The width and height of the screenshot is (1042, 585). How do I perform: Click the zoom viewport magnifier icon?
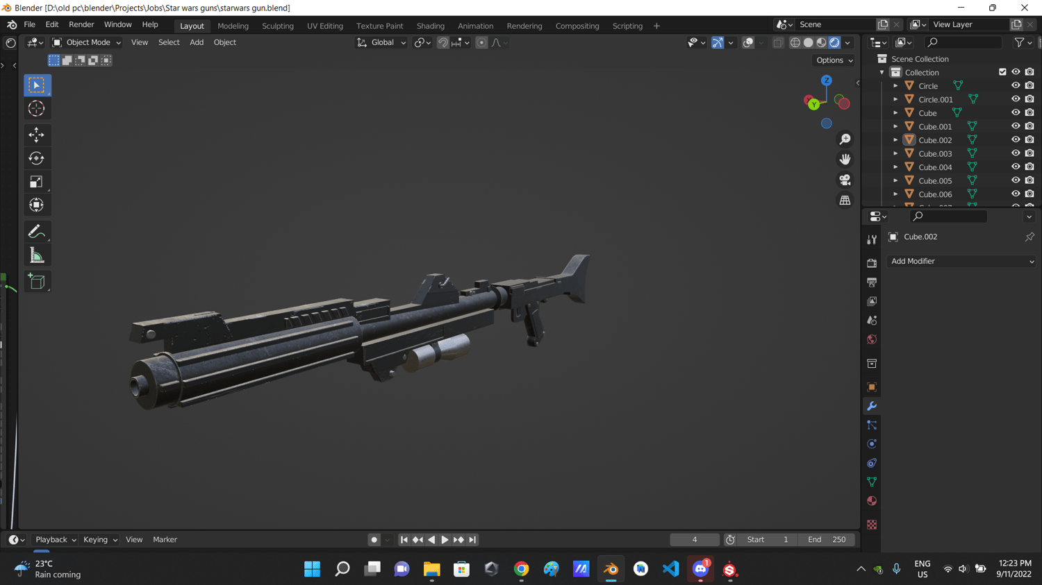(845, 139)
